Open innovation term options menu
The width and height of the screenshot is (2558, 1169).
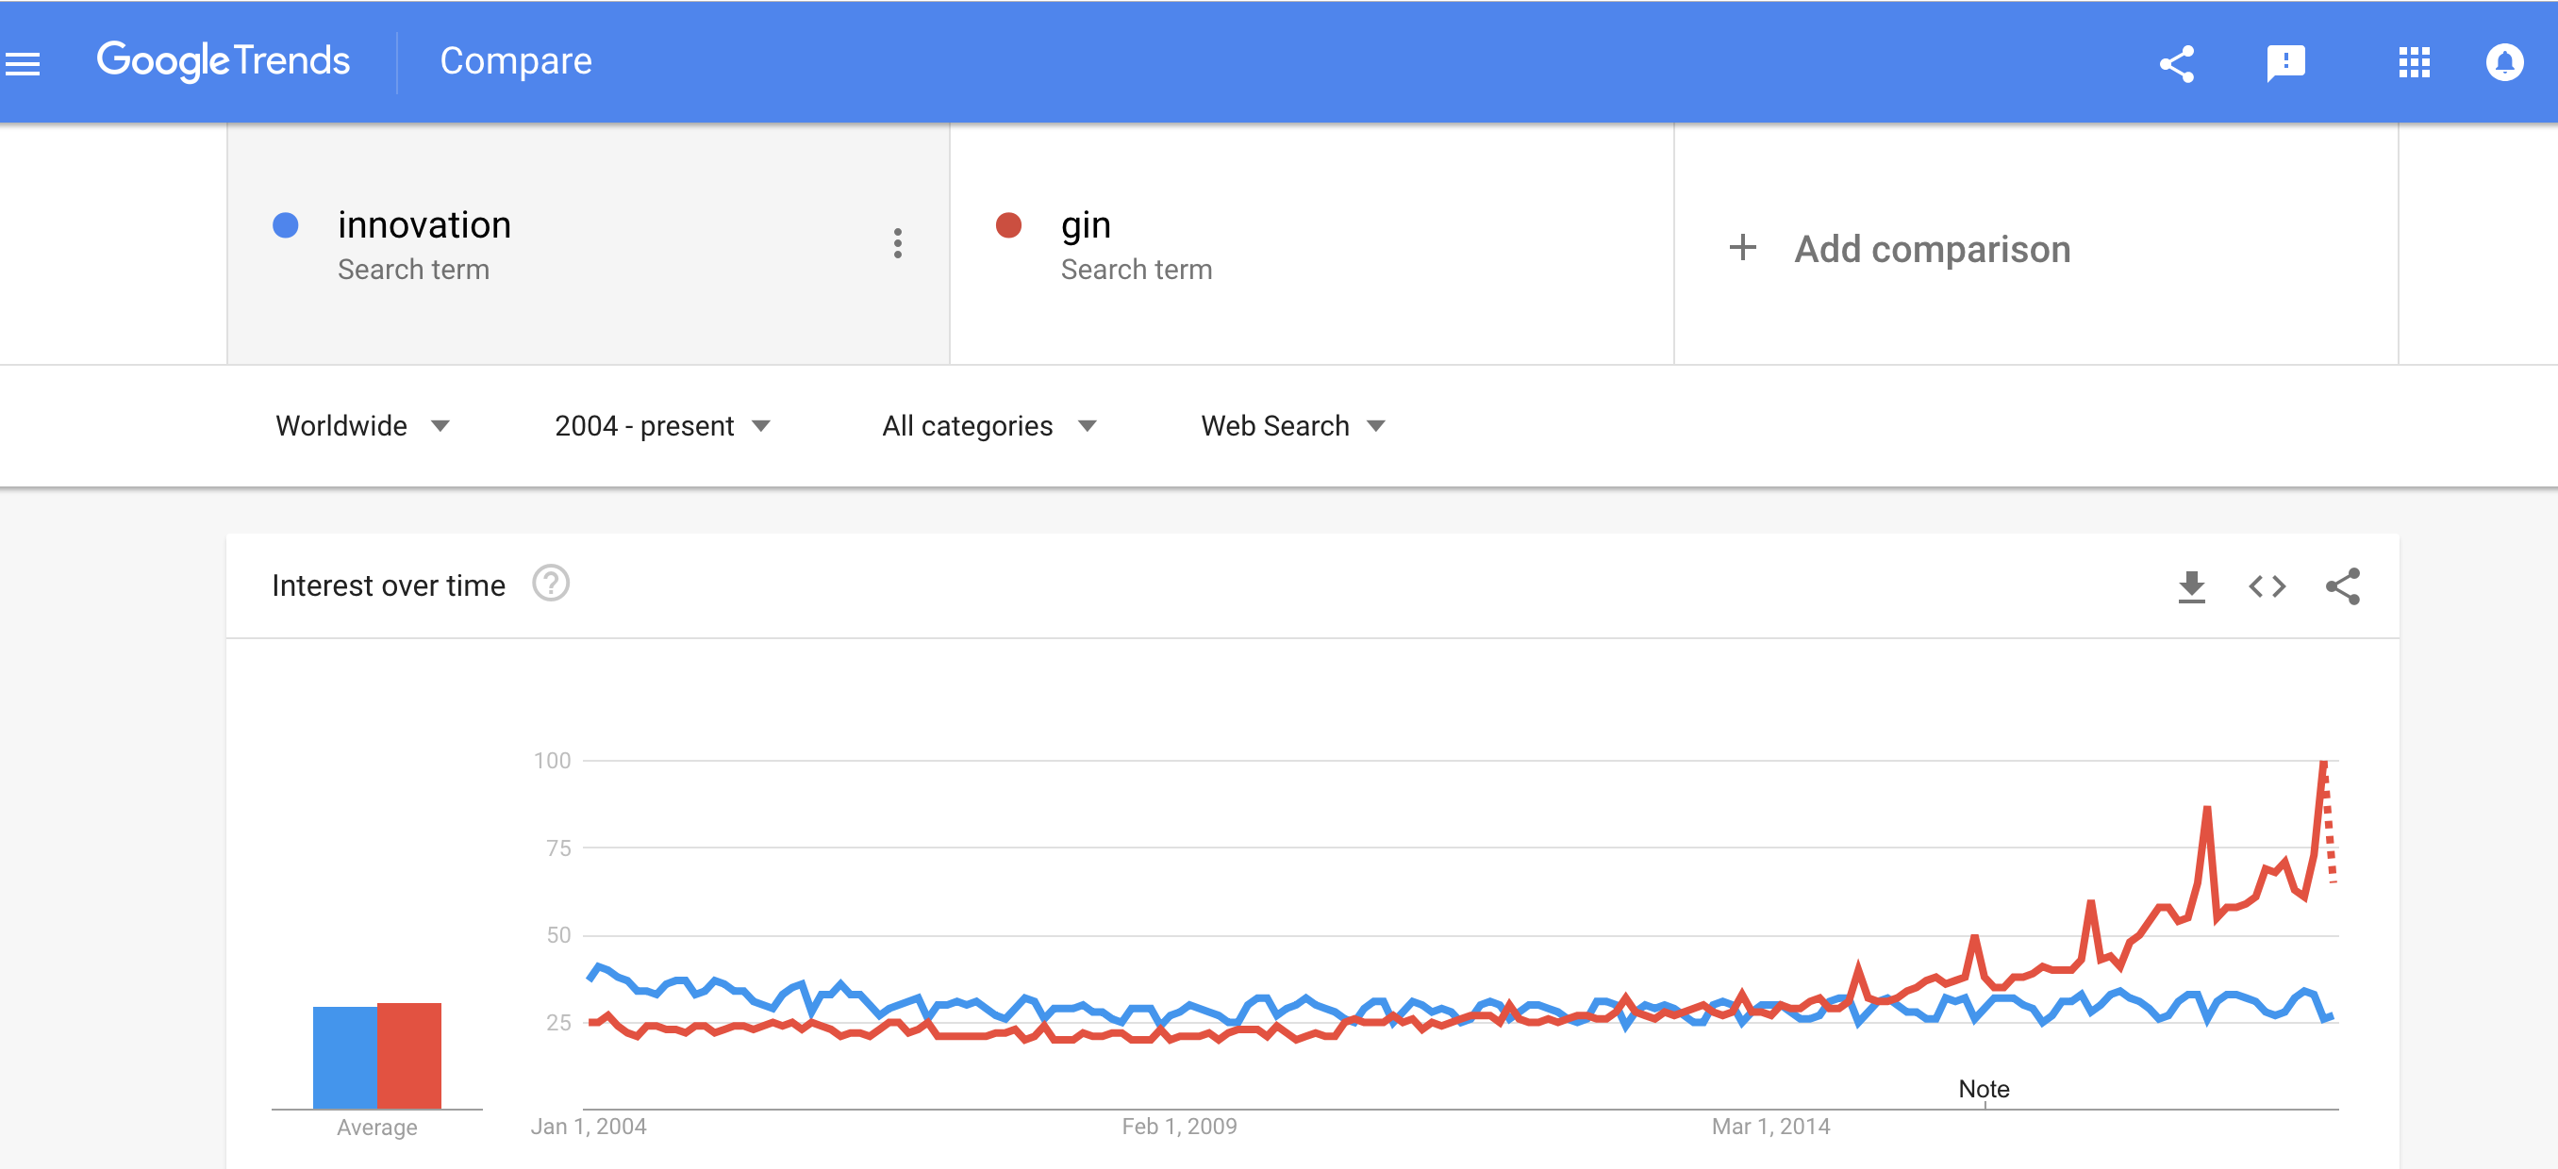tap(897, 243)
